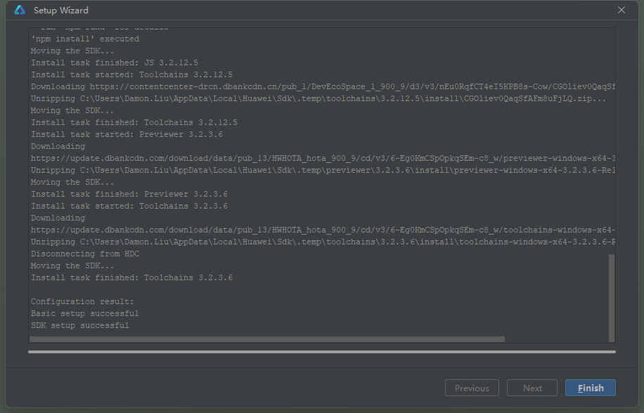
Task: Click the 'Basic setup successful' line
Action: [85, 313]
